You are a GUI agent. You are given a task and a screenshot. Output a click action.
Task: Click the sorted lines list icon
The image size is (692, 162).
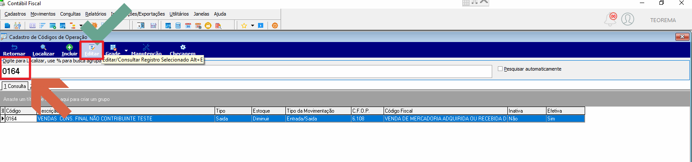[x=42, y=26]
